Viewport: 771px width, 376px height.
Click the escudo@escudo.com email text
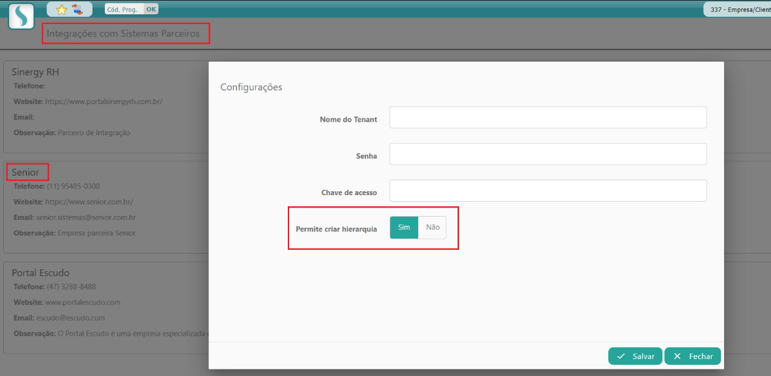70,317
